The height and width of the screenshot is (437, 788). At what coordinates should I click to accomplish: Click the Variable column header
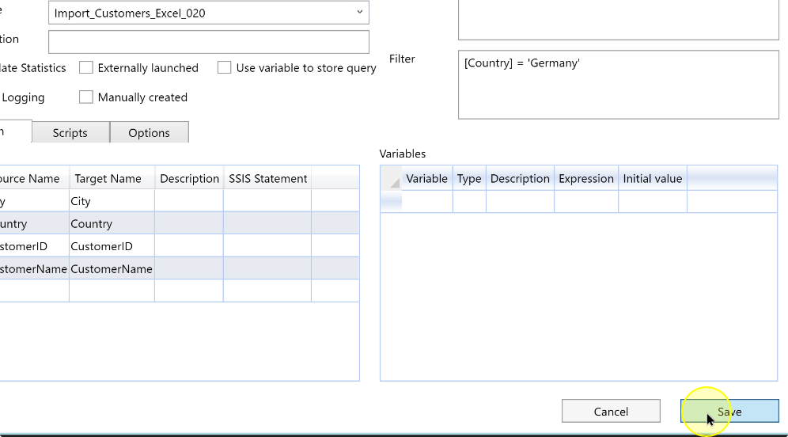point(427,179)
